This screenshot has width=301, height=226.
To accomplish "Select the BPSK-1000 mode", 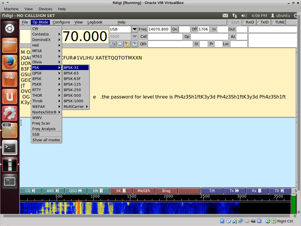I will click(x=76, y=101).
